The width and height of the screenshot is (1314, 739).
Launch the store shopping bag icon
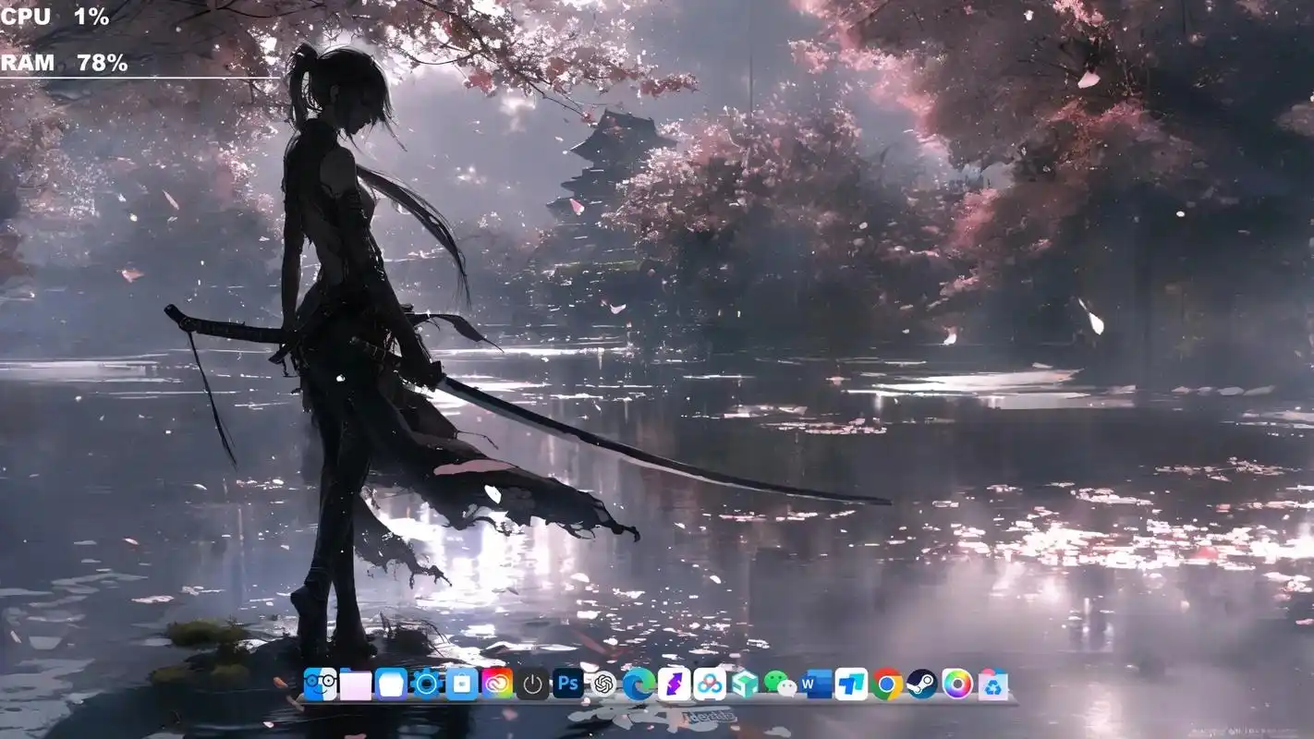tap(461, 684)
